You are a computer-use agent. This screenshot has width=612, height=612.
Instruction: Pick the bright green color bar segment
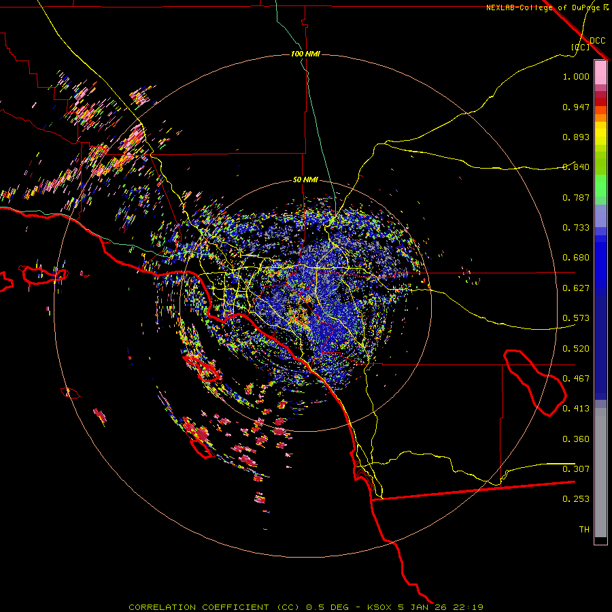click(x=600, y=186)
